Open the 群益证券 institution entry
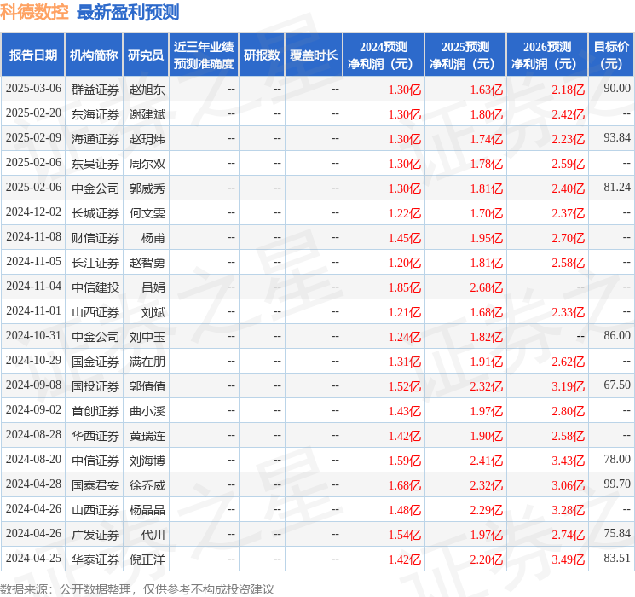 (x=95, y=89)
